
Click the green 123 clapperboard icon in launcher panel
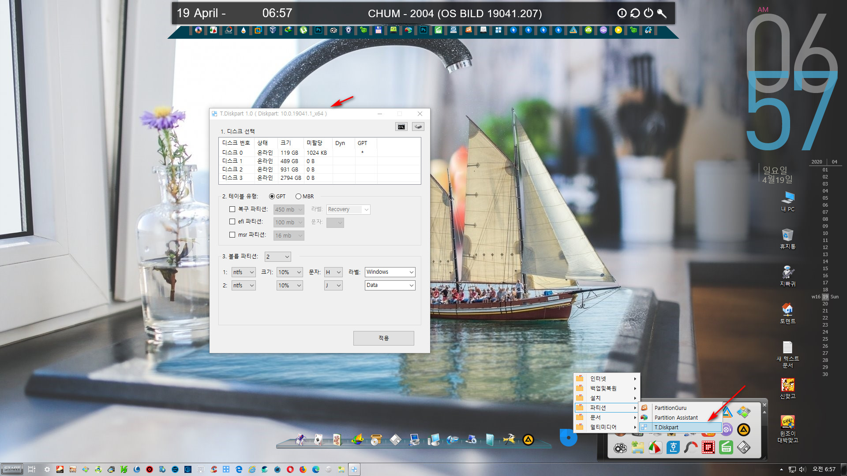coord(726,448)
